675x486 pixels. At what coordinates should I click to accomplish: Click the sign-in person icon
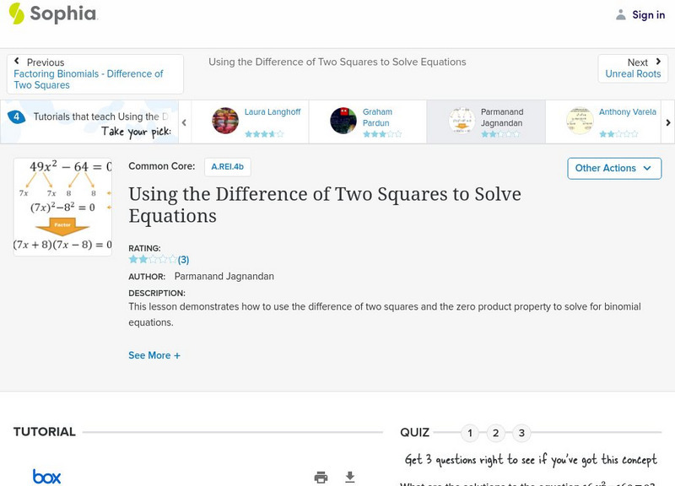click(x=619, y=14)
